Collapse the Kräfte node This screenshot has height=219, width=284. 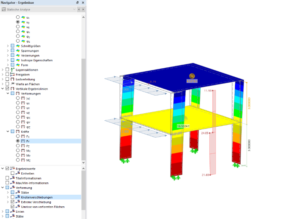[x=8, y=132]
